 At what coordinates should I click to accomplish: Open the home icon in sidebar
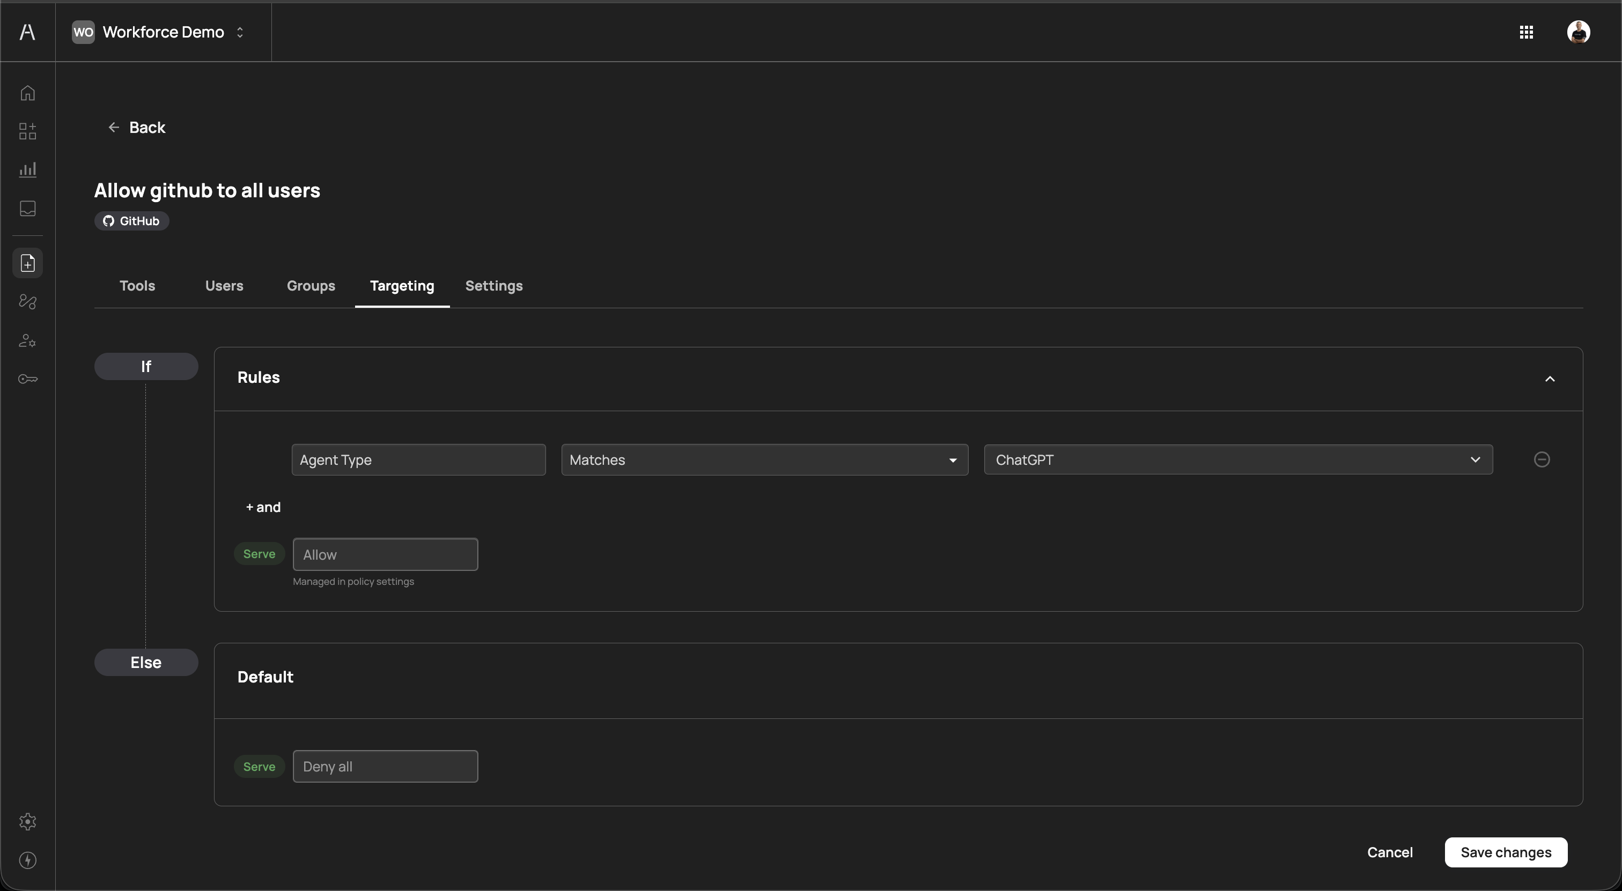[x=28, y=93]
